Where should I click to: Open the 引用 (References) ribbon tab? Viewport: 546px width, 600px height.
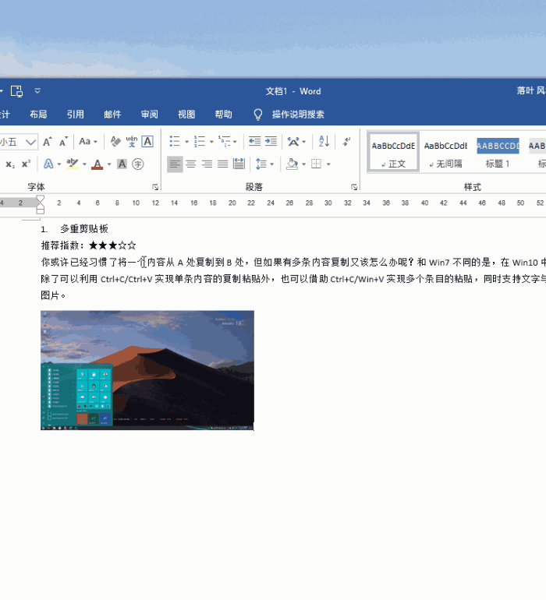75,115
